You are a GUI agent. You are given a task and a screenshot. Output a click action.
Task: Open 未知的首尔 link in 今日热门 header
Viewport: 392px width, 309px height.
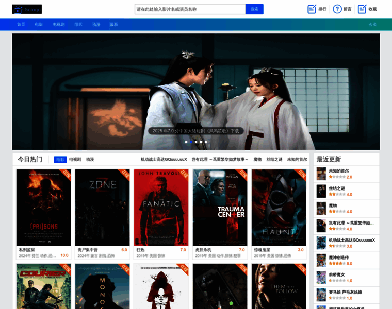297,160
